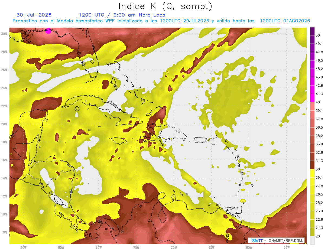The image size is (325, 251).
Task: Click the colorbar value "37.8"
Action: click(319, 119)
